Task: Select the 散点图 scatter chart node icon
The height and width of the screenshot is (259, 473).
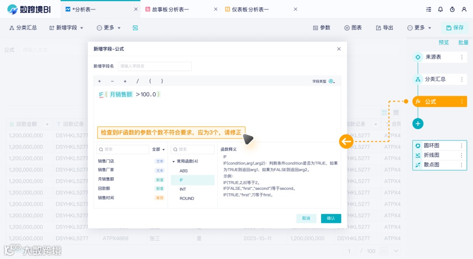Action: coord(419,164)
